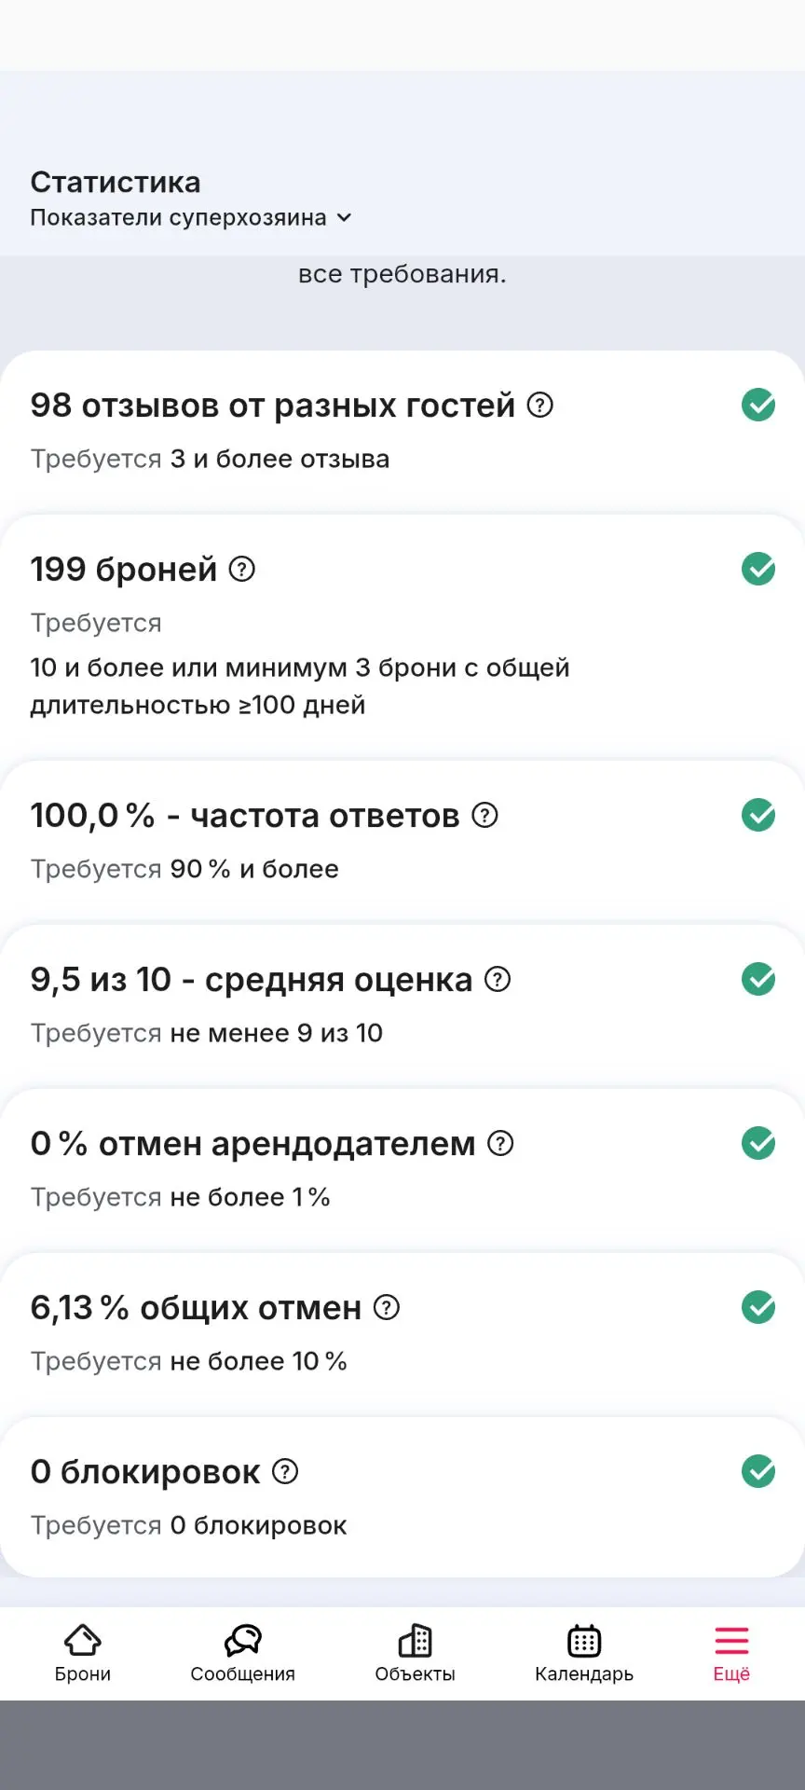Tap the Статистика heading
This screenshot has height=1790, width=805.
tap(116, 182)
